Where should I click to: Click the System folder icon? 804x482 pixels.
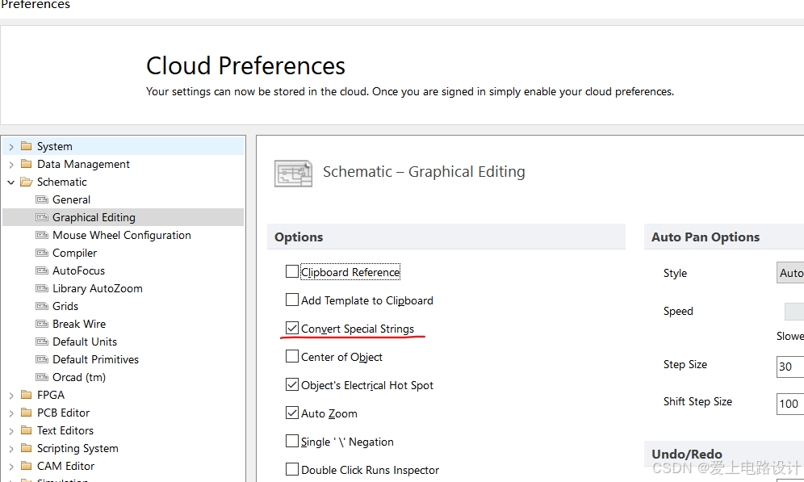click(27, 146)
